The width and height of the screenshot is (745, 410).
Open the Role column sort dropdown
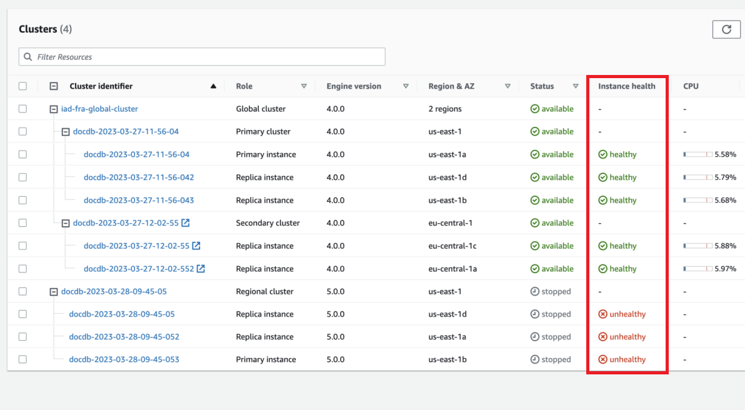click(x=304, y=86)
